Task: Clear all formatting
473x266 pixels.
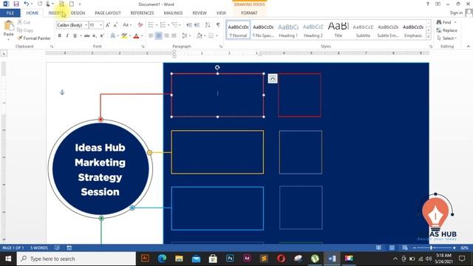Action: click(140, 25)
